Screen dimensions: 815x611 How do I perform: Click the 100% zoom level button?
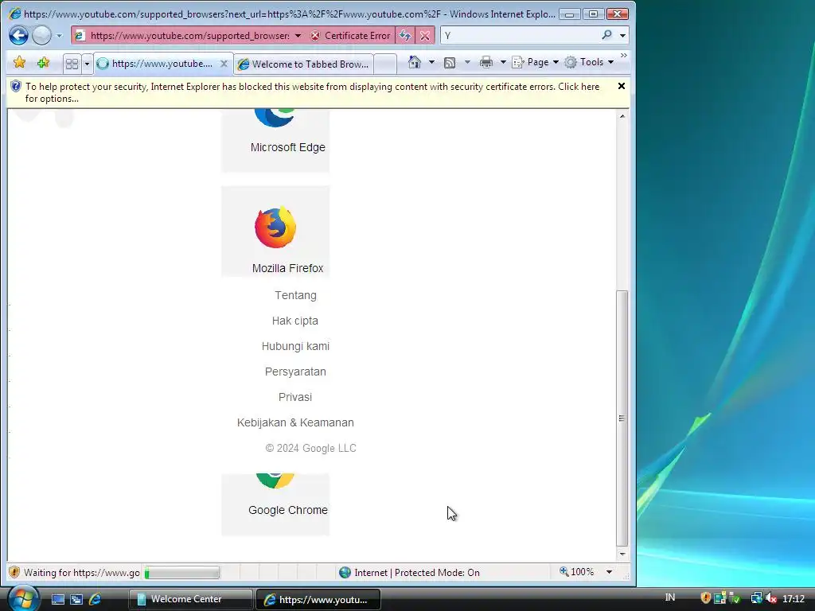click(576, 572)
